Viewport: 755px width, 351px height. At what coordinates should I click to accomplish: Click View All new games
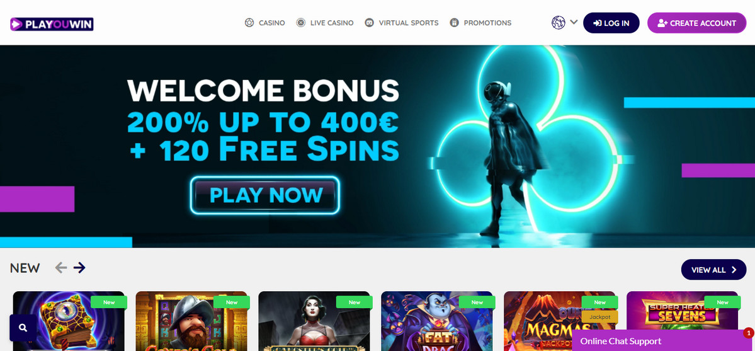(713, 270)
